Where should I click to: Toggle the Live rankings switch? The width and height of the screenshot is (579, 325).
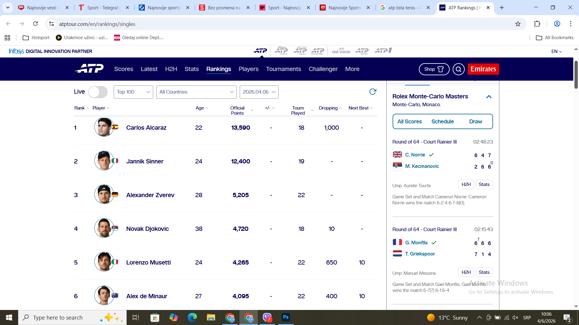pos(98,92)
